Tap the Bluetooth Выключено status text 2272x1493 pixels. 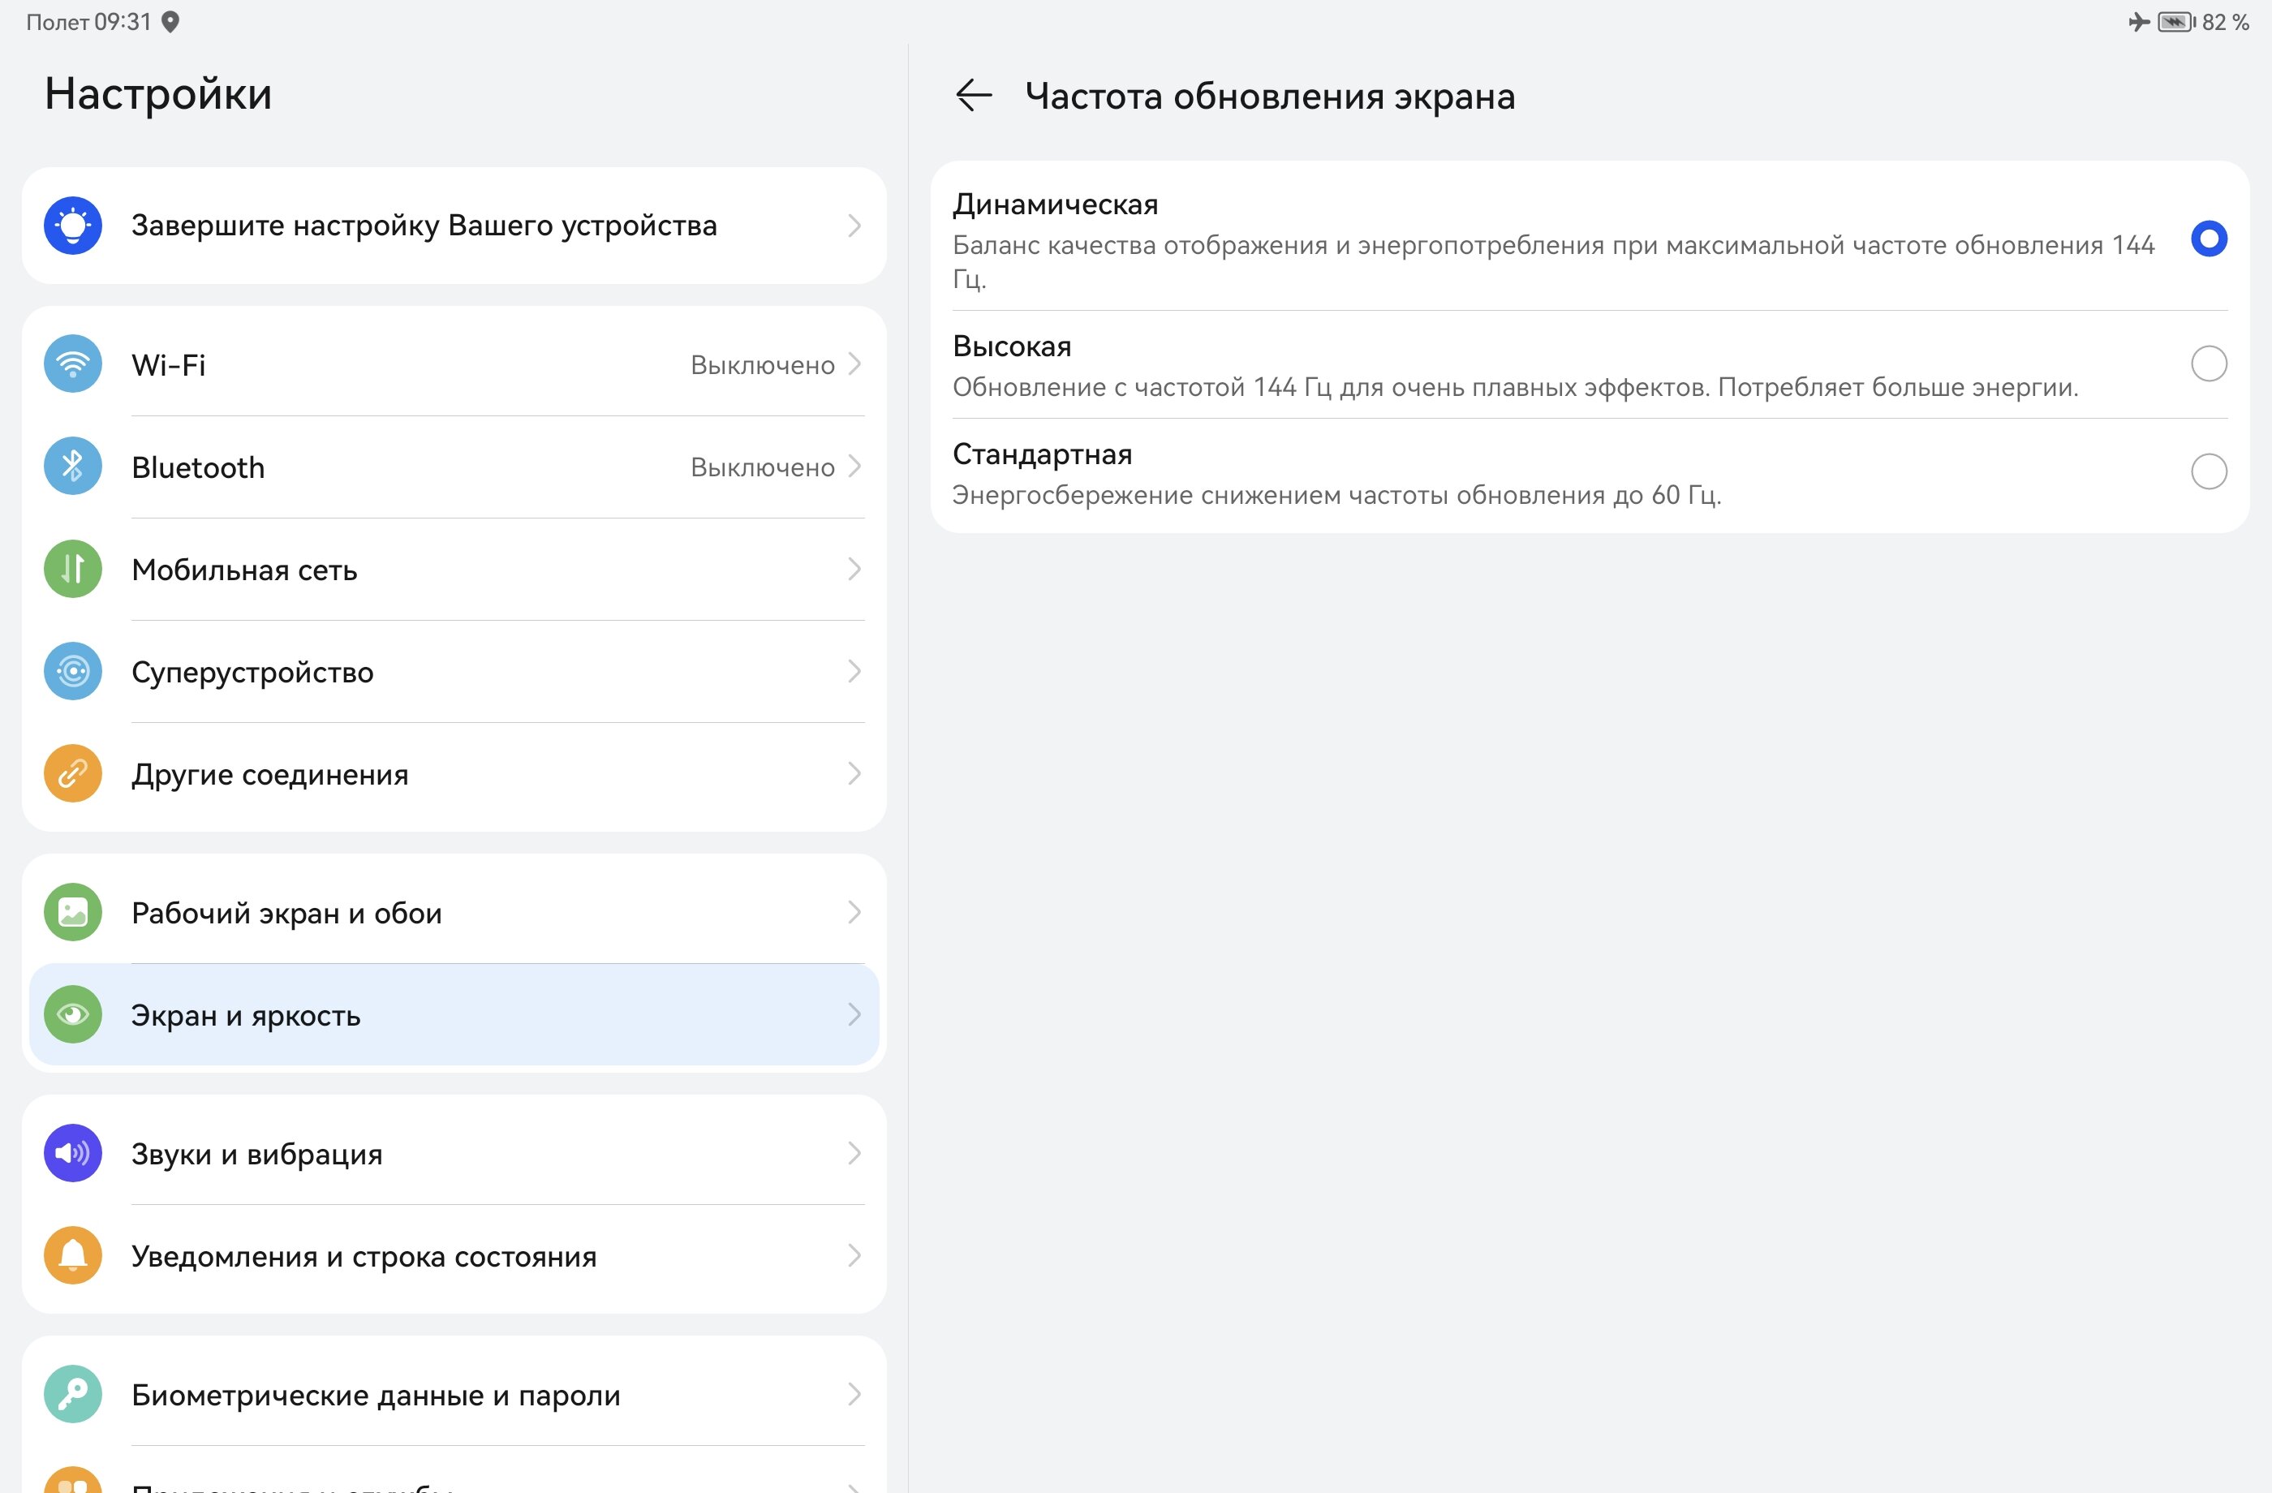point(762,467)
